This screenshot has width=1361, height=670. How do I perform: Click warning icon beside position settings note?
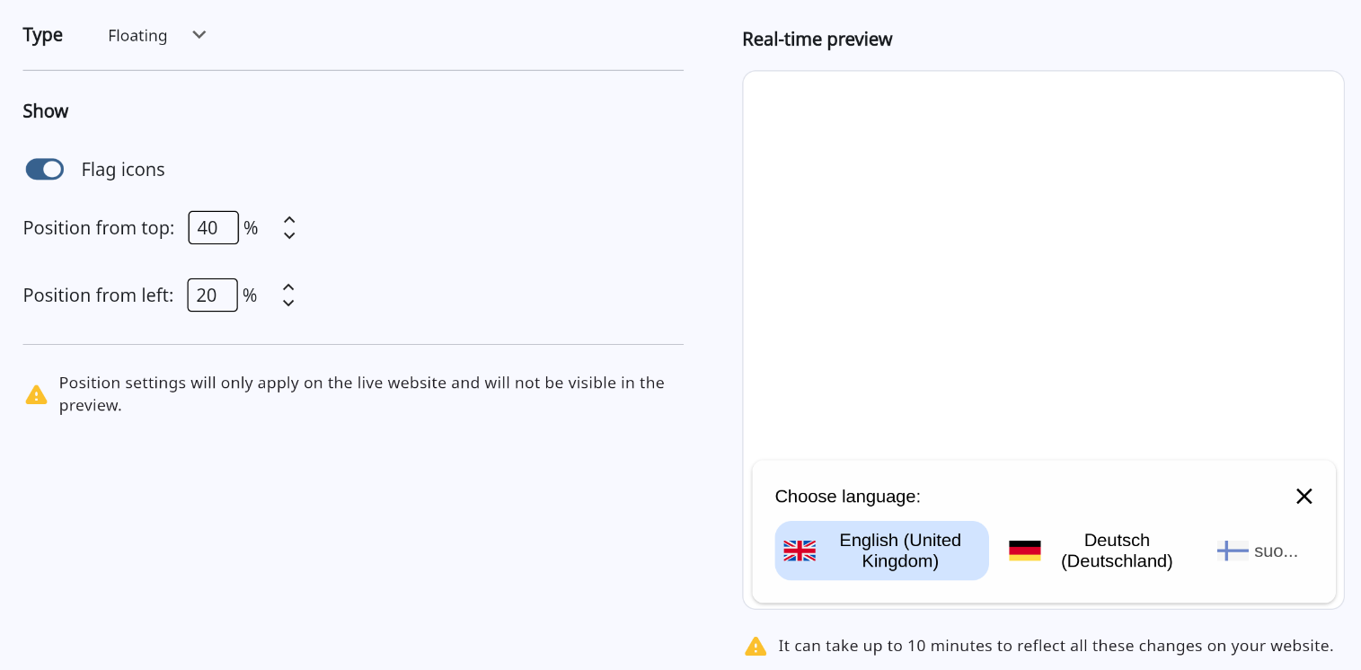(x=37, y=395)
